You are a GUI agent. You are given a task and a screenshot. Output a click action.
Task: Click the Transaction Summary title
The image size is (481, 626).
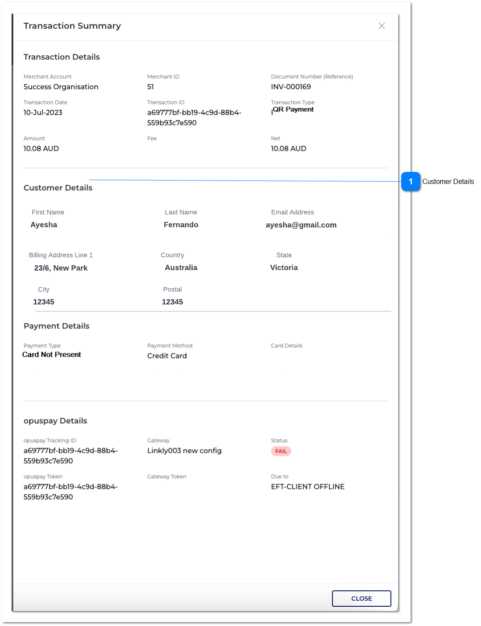coord(72,26)
